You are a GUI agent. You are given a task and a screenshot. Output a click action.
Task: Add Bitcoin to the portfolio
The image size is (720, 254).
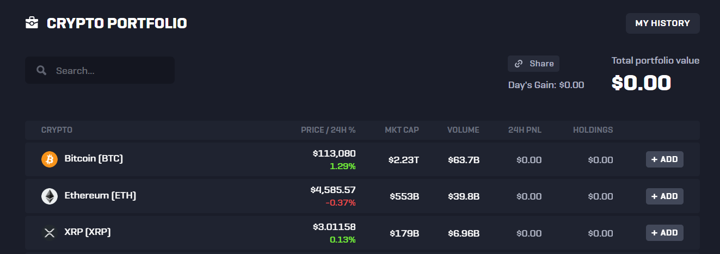coord(664,159)
